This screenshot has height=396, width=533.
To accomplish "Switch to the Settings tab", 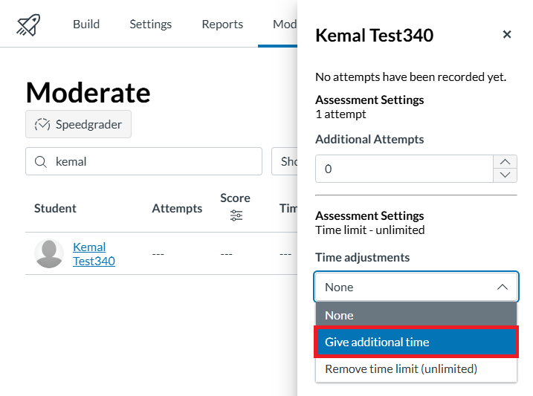I will pyautogui.click(x=150, y=25).
